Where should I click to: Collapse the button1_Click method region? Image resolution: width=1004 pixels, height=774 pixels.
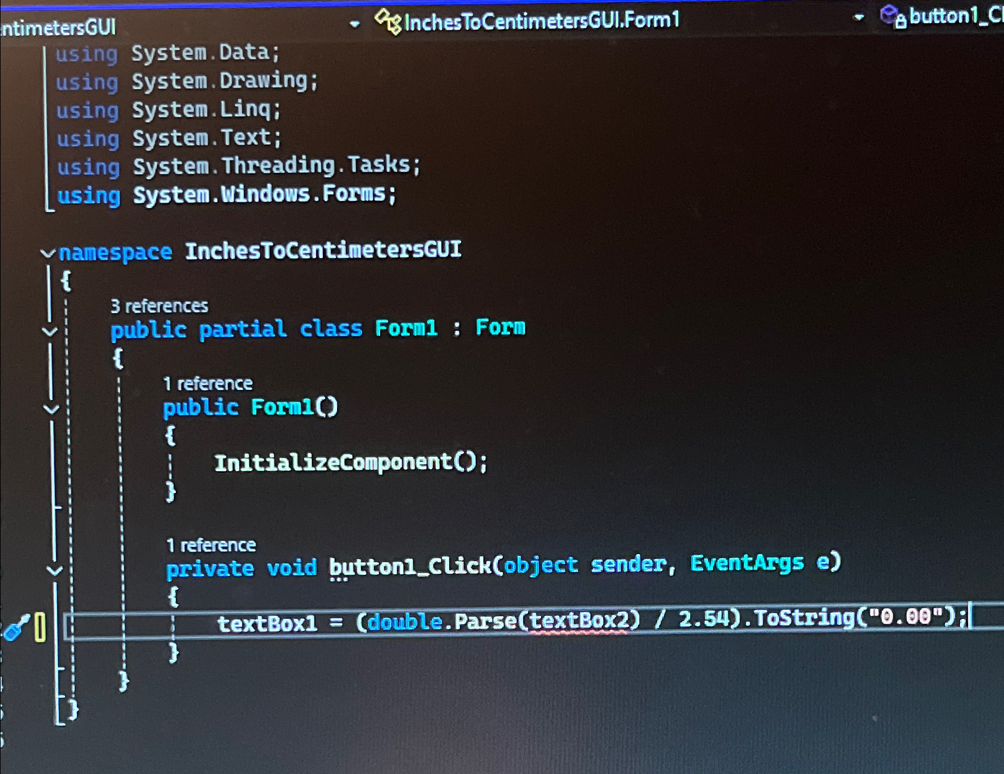pyautogui.click(x=55, y=569)
